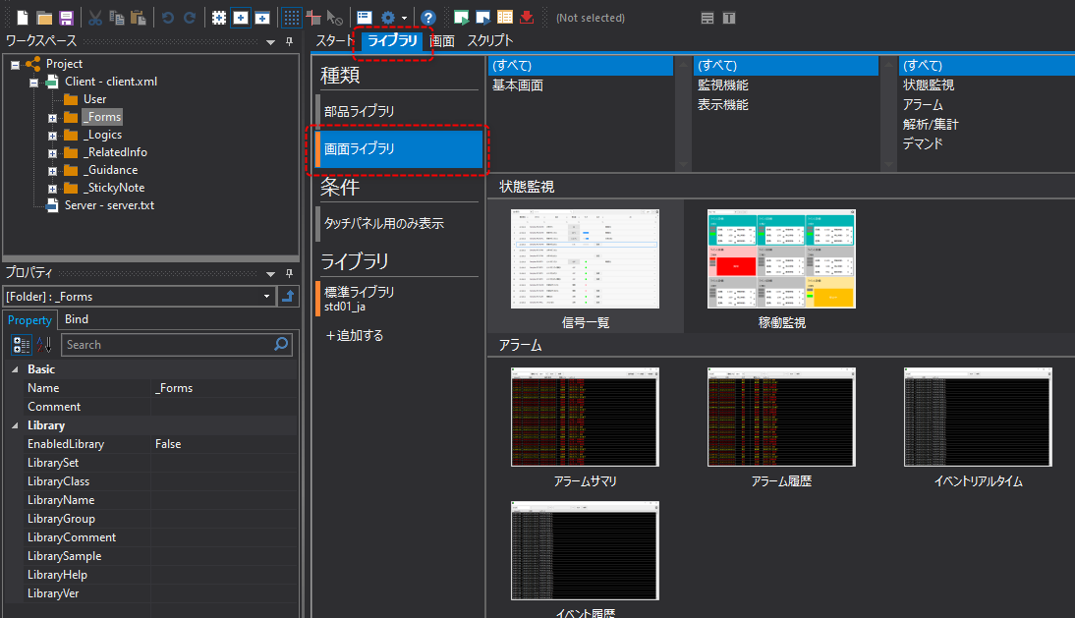1075x618 pixels.
Task: Click the property Search input field
Action: (167, 344)
